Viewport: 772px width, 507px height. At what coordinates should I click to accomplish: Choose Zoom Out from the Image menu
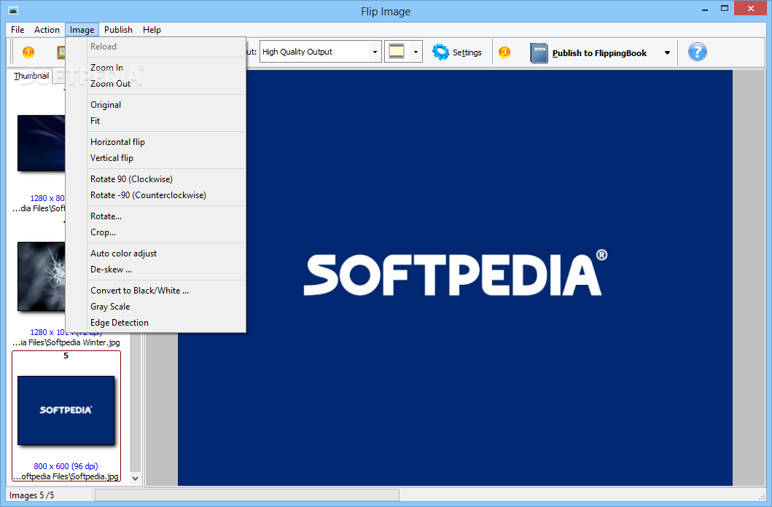click(155, 84)
